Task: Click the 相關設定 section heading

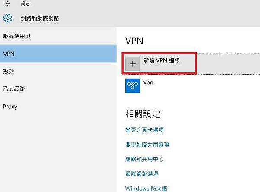Action: [x=143, y=114]
